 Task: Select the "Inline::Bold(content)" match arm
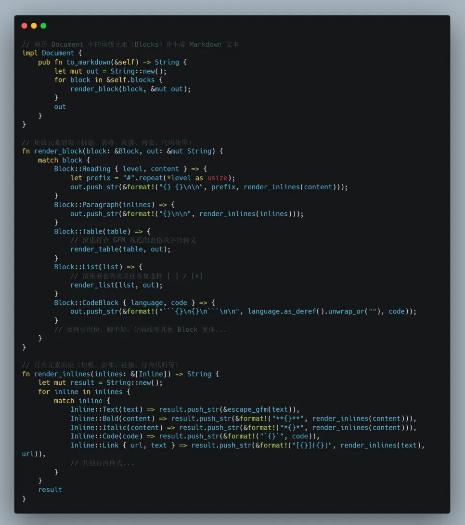click(x=113, y=419)
